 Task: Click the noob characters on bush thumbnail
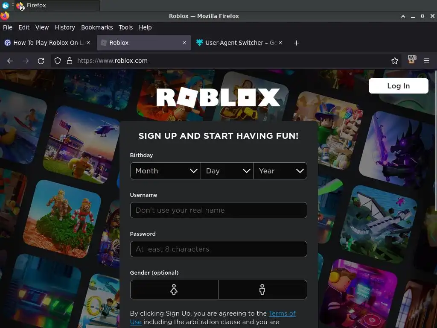coord(62,219)
